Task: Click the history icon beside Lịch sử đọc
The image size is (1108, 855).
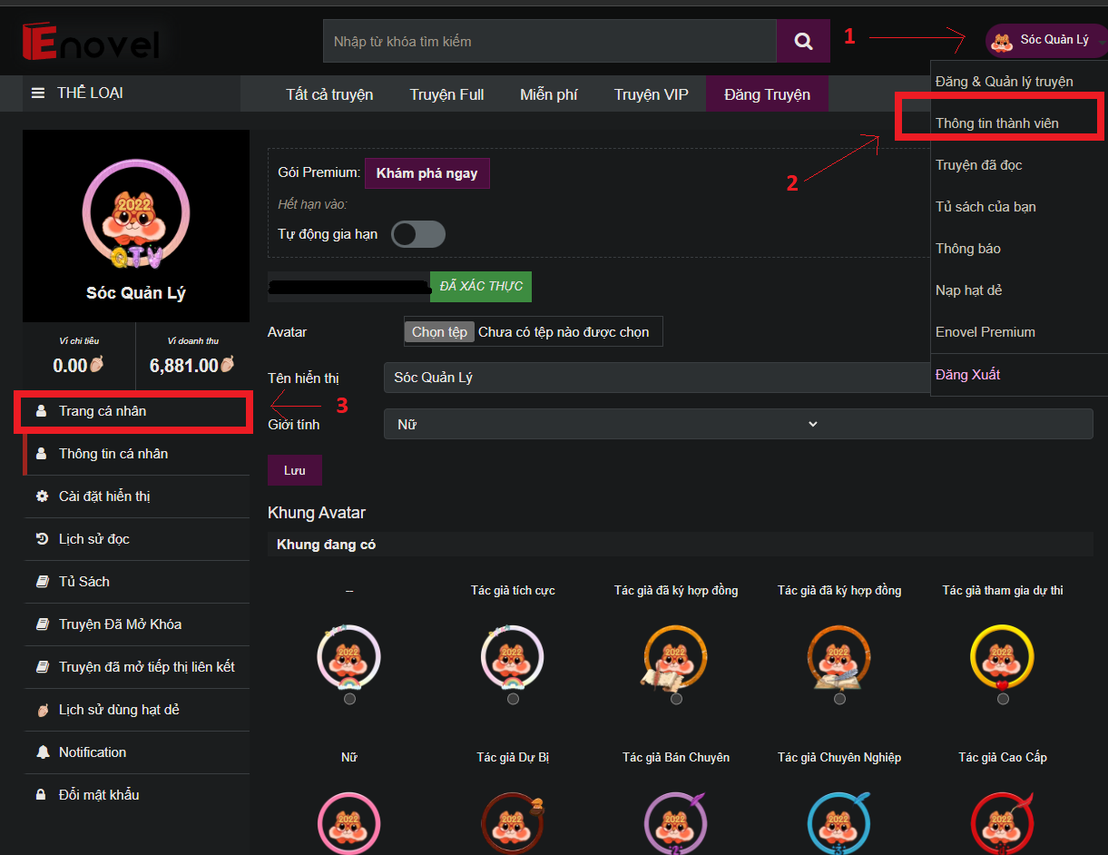Action: tap(42, 539)
